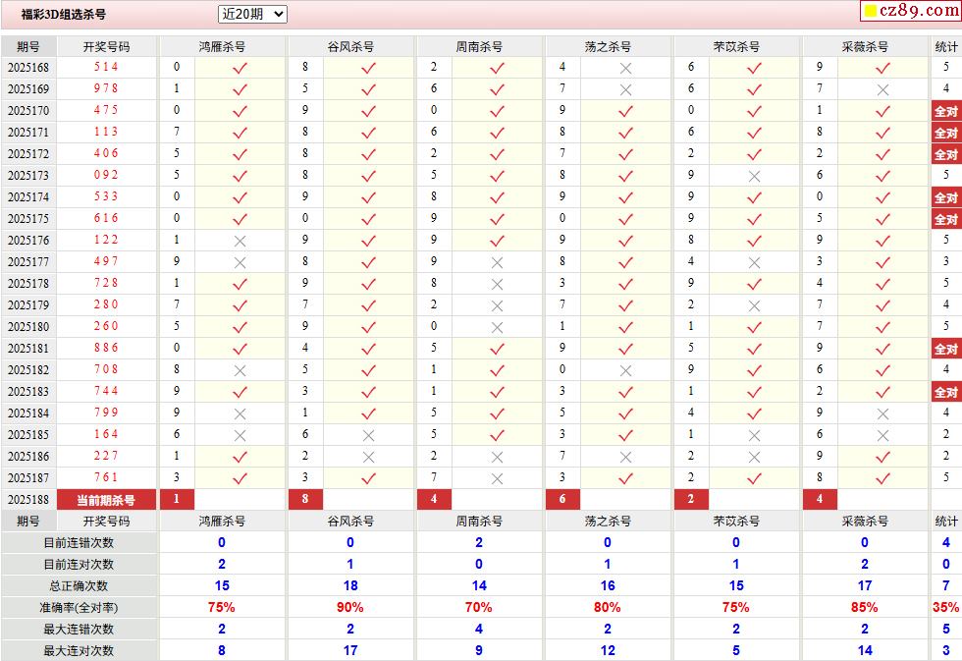Click the 全对 badge for period 2025181
Image resolution: width=962 pixels, height=661 pixels.
point(946,349)
